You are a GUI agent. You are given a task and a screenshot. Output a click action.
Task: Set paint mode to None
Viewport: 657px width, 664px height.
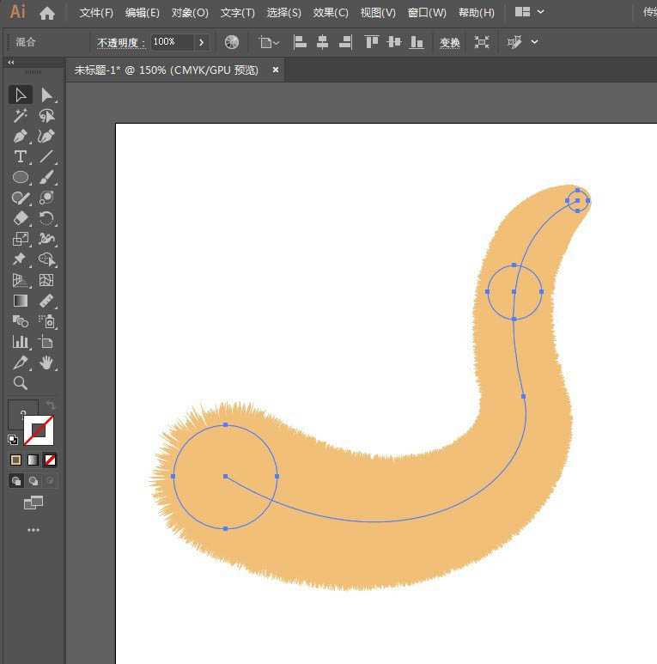50,460
